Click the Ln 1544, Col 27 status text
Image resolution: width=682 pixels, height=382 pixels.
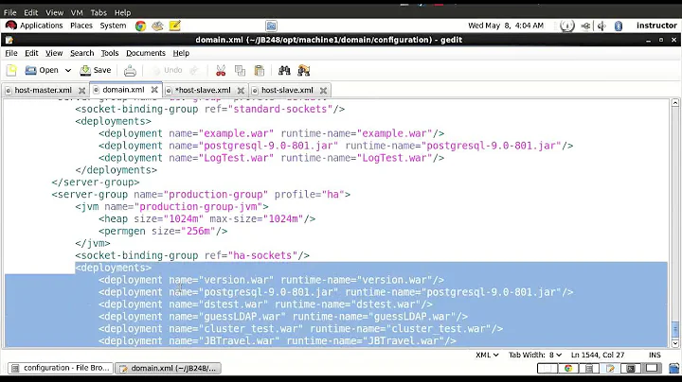tap(598, 356)
